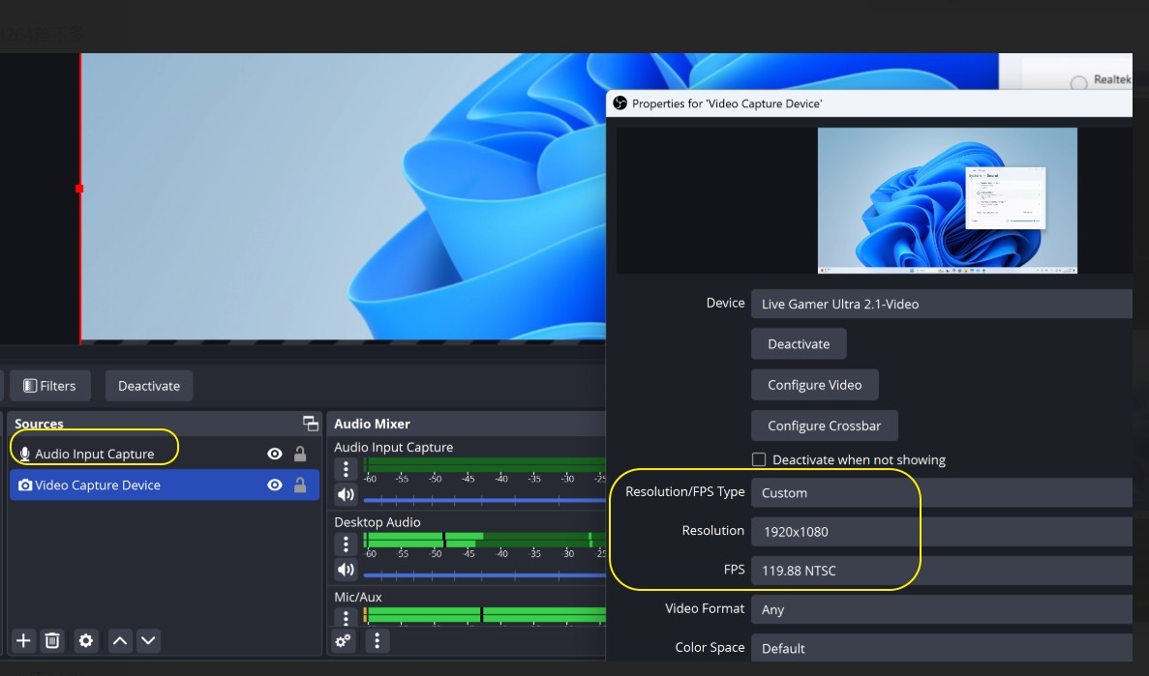The image size is (1149, 676).
Task: Open the Resolution/FPS Type dropdown
Action: click(941, 493)
